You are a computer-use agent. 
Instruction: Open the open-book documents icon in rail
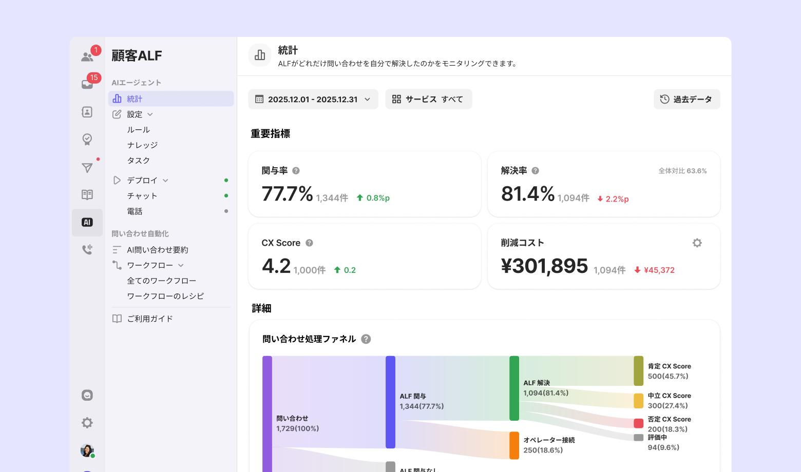point(87,194)
